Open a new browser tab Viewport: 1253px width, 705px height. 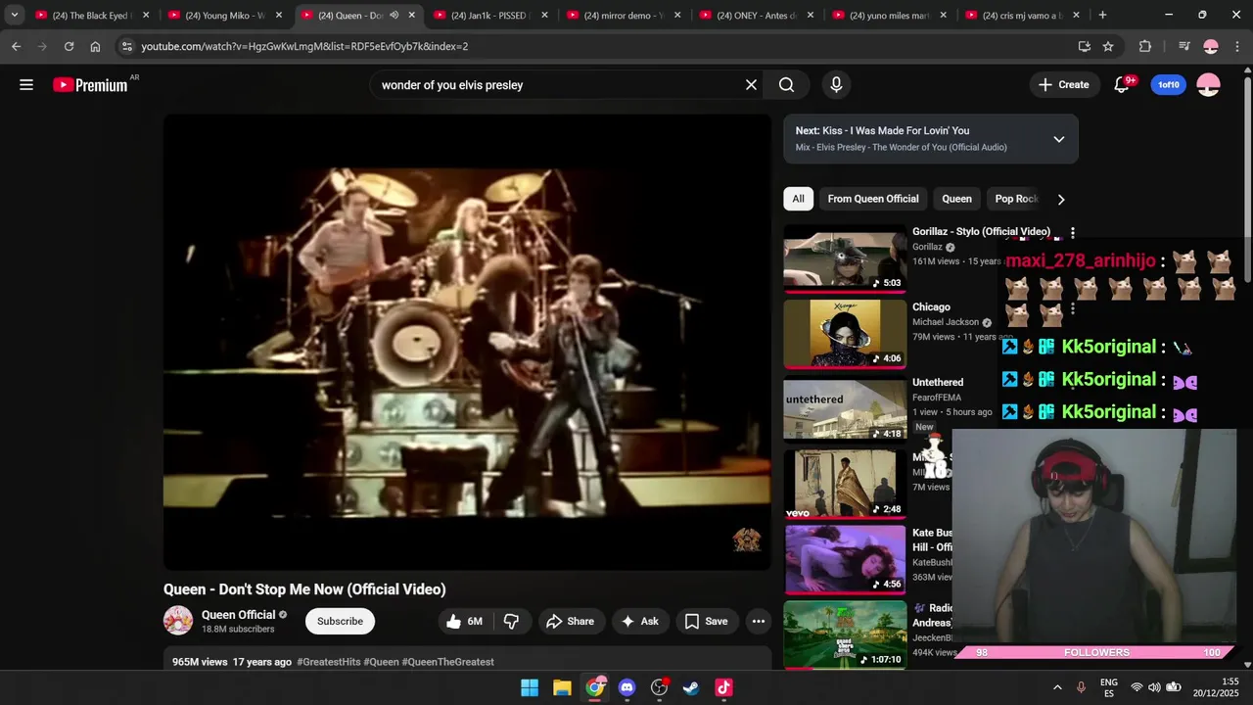point(1102,15)
